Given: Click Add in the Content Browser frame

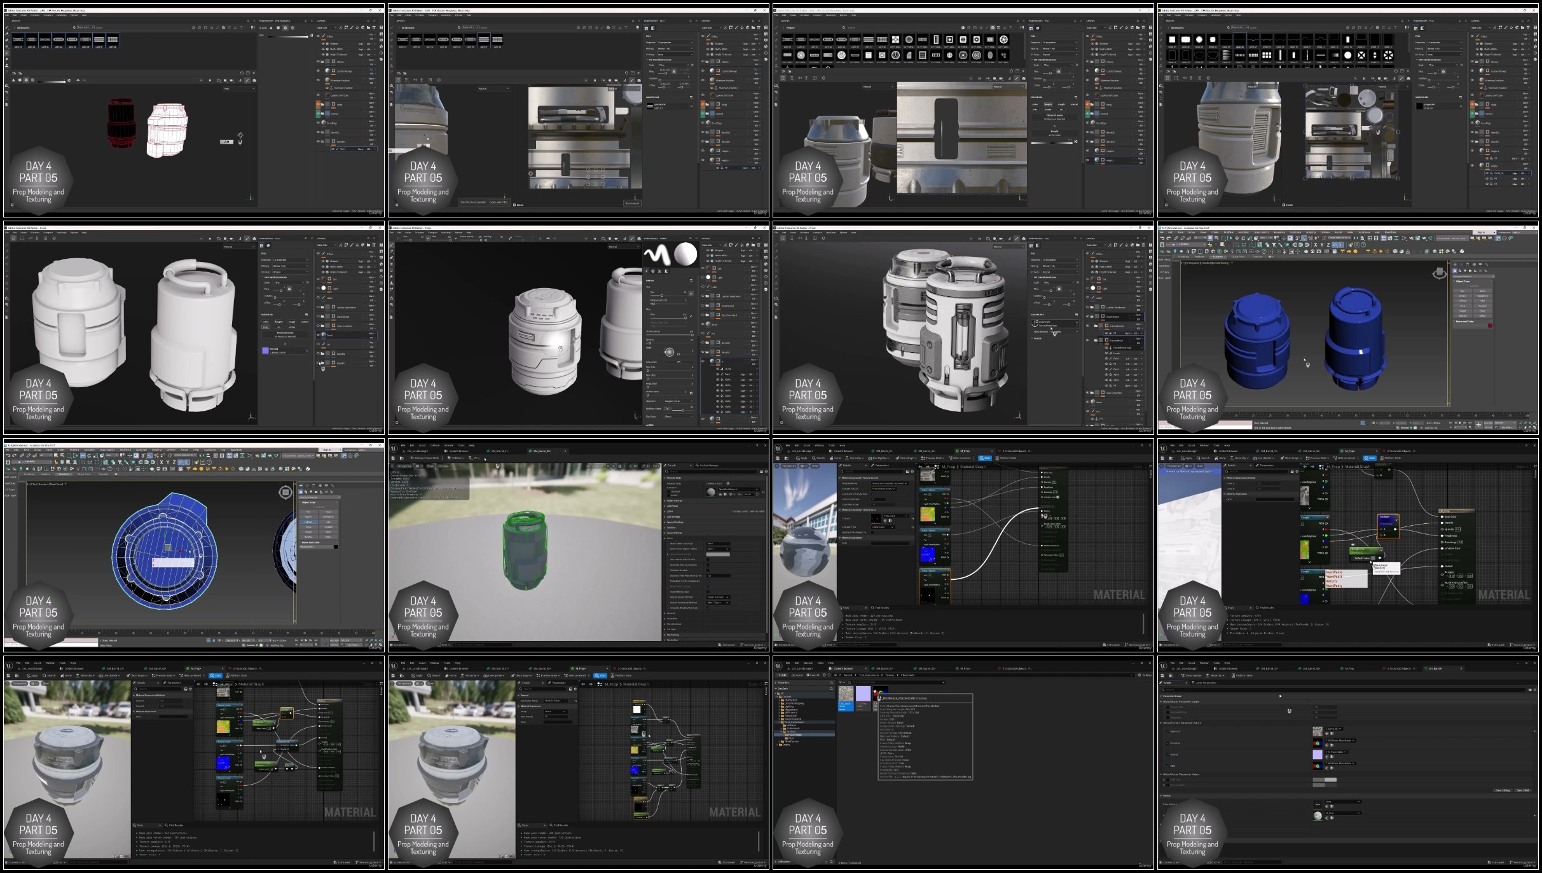Looking at the screenshot, I should coord(782,675).
